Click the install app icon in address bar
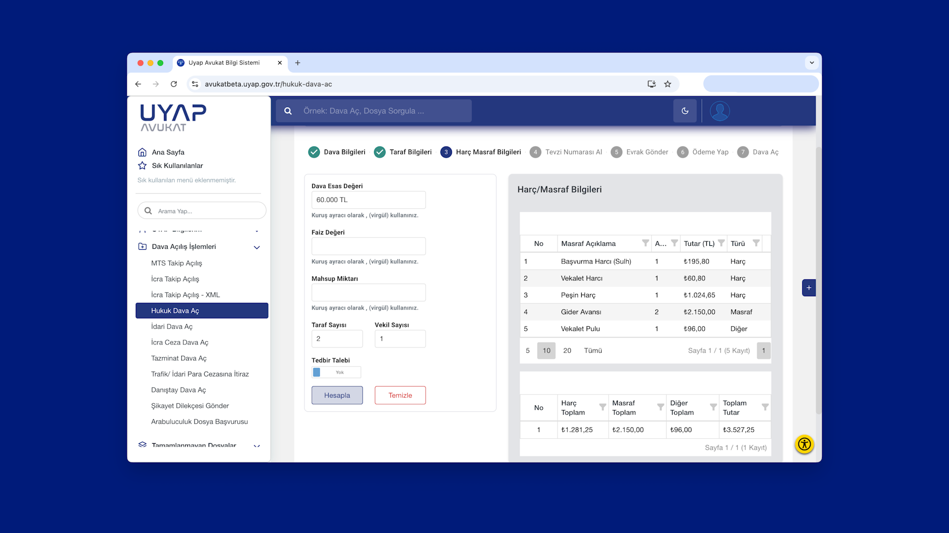The image size is (949, 533). click(651, 84)
